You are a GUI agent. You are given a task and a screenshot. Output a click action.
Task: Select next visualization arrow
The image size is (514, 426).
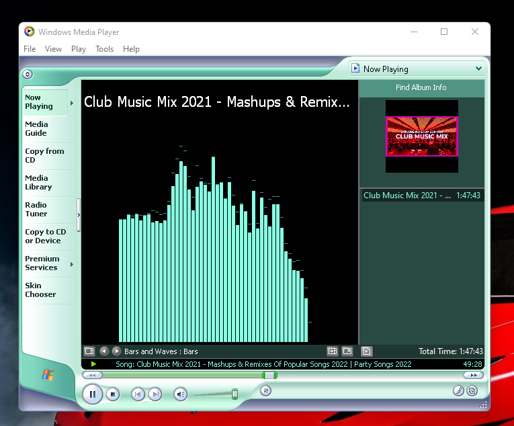click(116, 351)
